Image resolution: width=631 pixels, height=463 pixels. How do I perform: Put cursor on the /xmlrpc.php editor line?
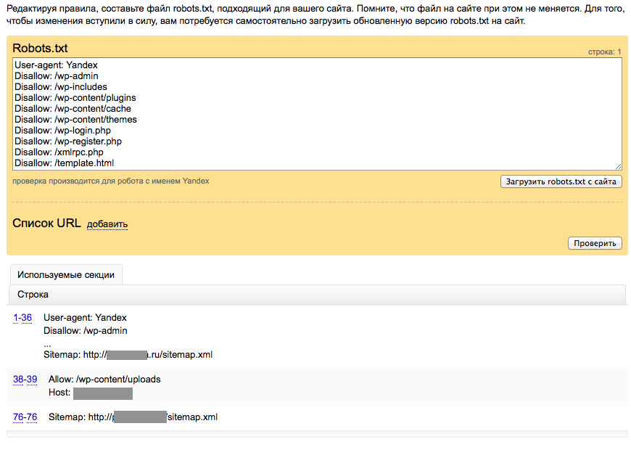(x=59, y=152)
